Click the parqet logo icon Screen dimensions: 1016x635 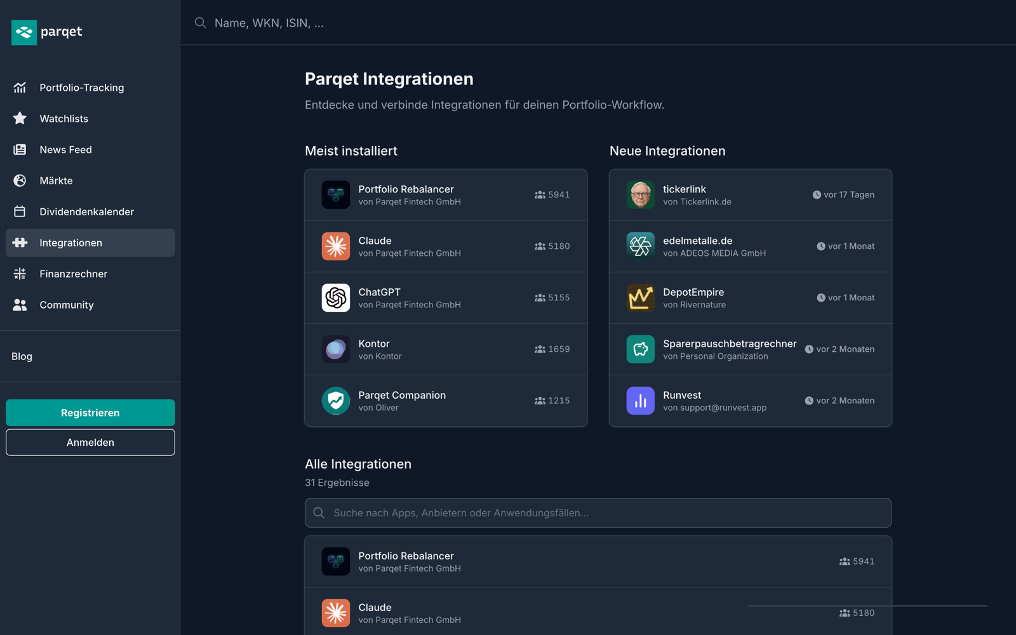[24, 32]
